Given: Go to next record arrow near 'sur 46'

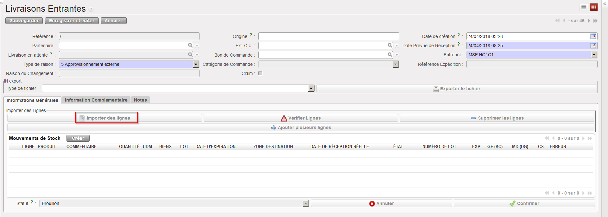Looking at the screenshot, I should [589, 21].
